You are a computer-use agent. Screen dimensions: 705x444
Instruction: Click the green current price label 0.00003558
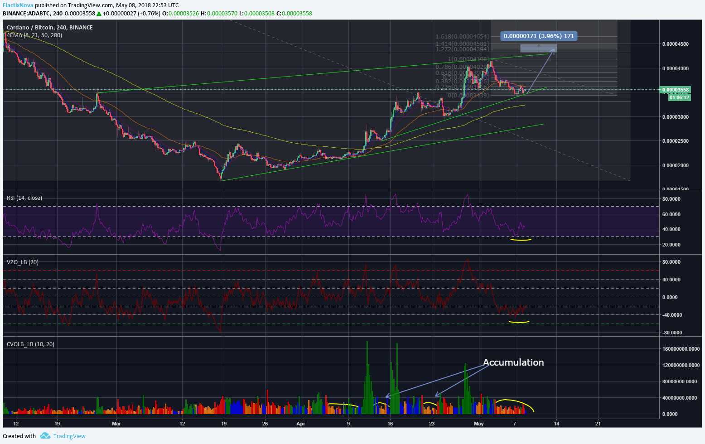[x=676, y=90]
